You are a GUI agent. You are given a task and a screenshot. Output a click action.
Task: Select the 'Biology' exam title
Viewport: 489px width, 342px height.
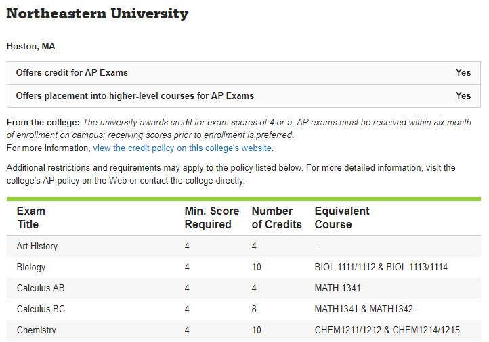pyautogui.click(x=31, y=268)
